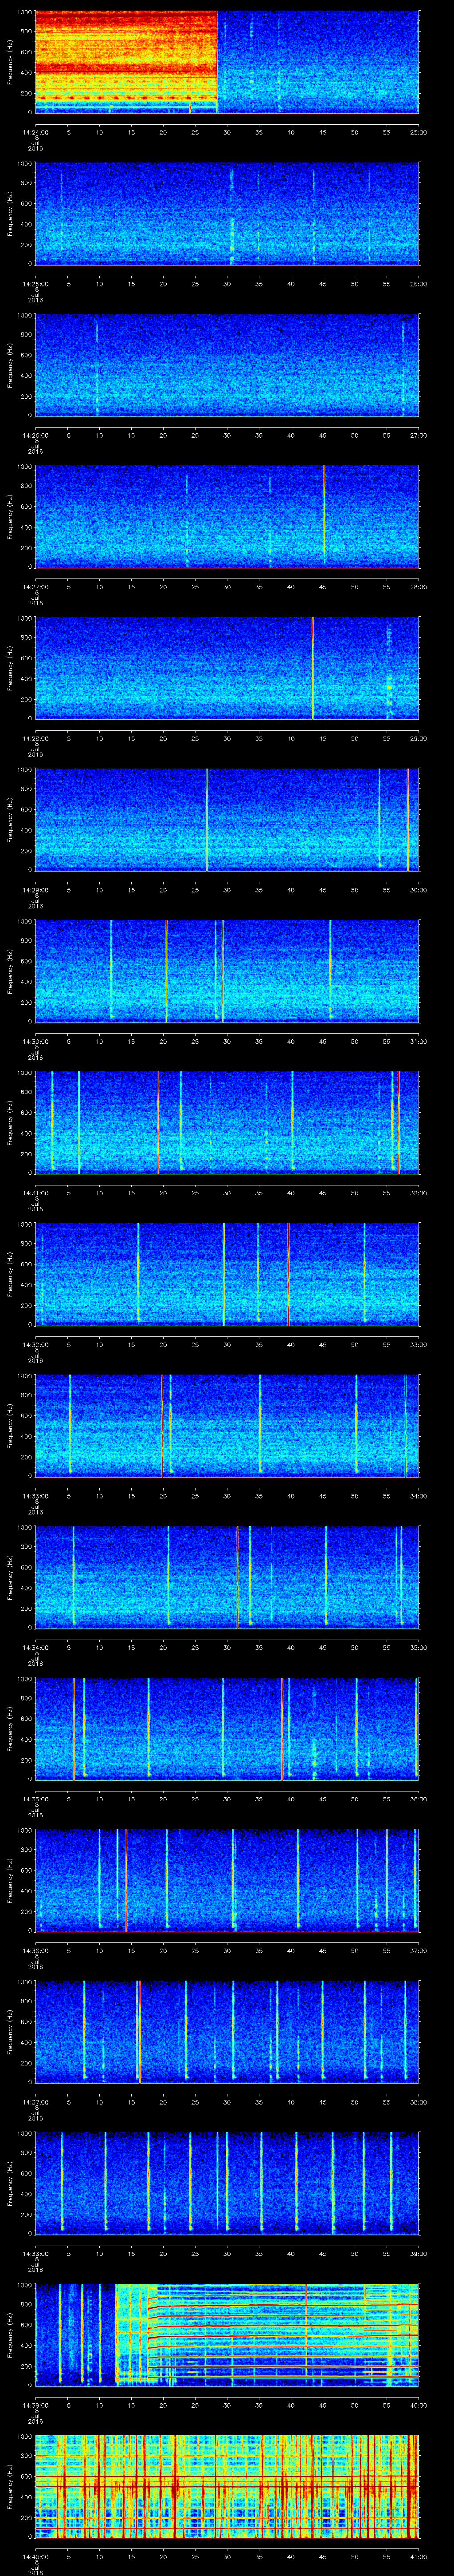Select the 14:40:00 start time label
Viewport: 454px width, 2576px height.
point(36,2556)
